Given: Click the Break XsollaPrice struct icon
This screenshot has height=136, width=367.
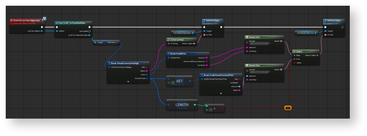Looking at the screenshot, I should 169,53.
